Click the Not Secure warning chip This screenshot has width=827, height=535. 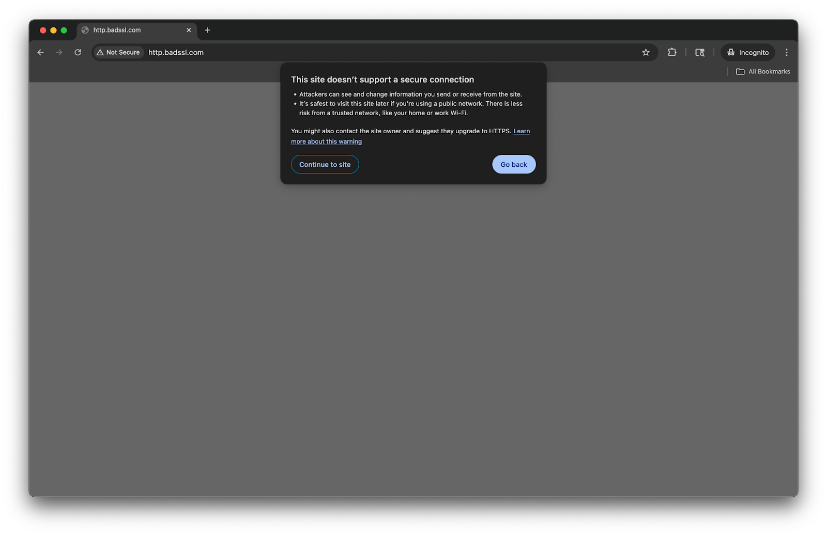[118, 52]
